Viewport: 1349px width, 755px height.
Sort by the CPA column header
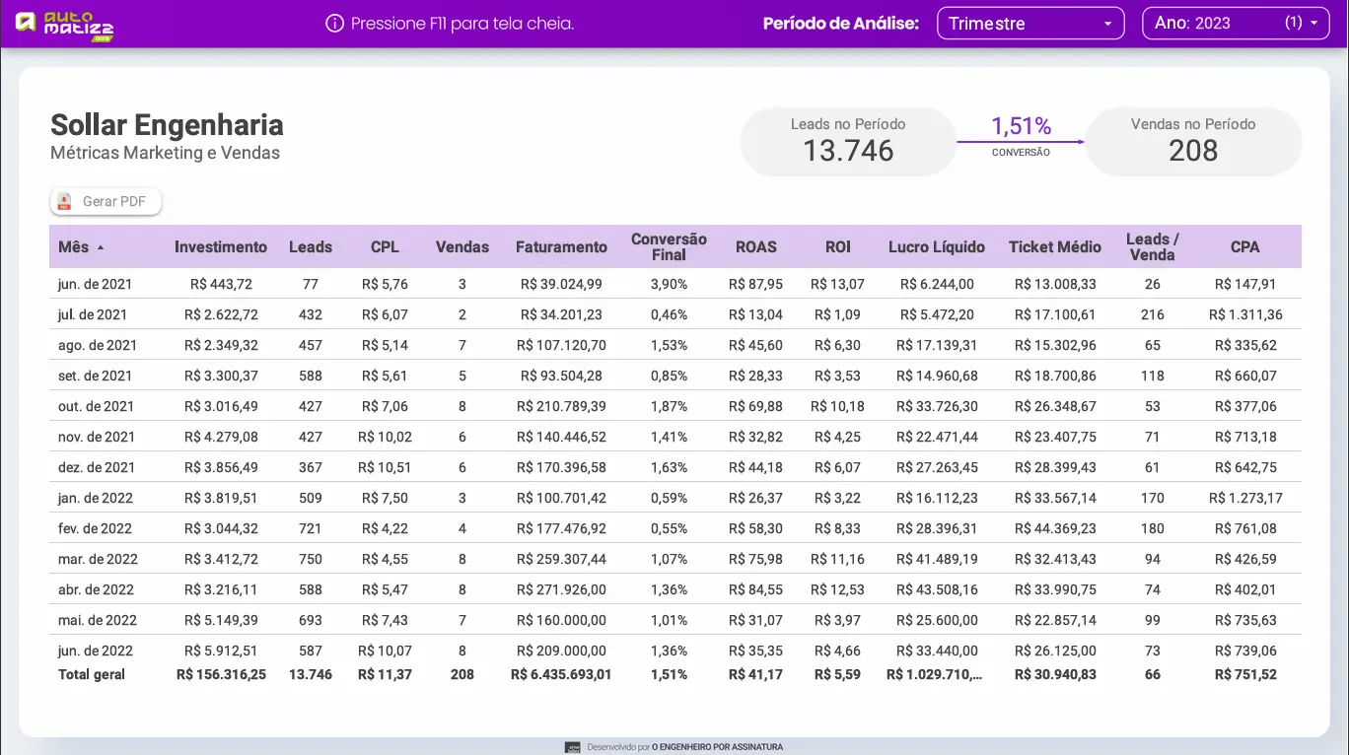[x=1244, y=247]
